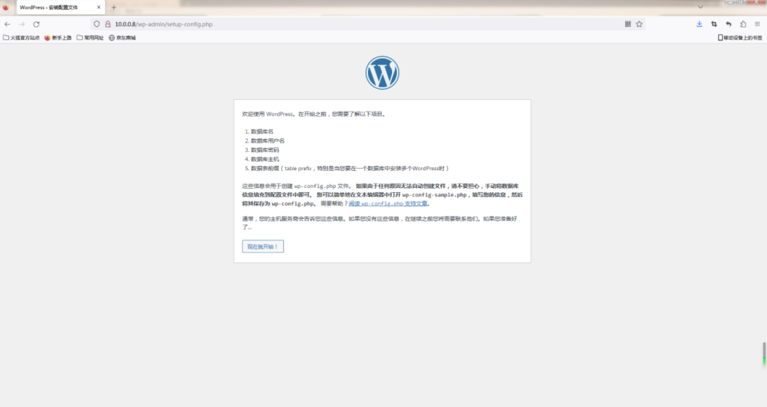This screenshot has height=407, width=767.
Task: Open the tracking protection shield icon
Action: point(97,24)
